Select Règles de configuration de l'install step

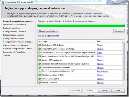[x=18, y=49]
